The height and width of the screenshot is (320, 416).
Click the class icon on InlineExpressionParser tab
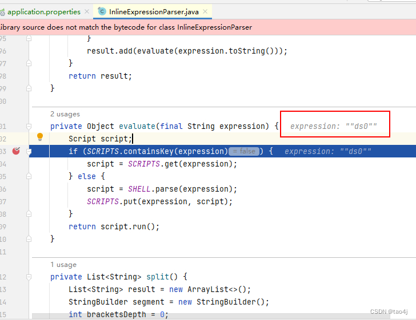point(102,11)
